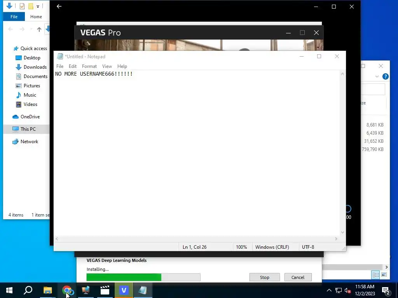This screenshot has width=398, height=298.
Task: Open Help menu in Notepad
Action: point(122,66)
